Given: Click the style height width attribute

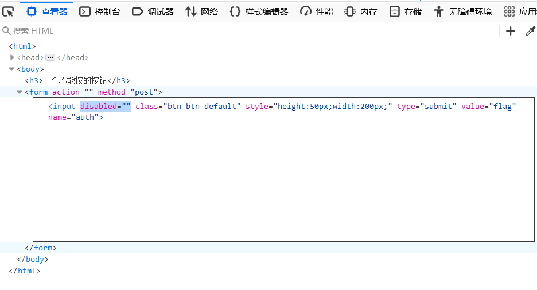Looking at the screenshot, I should [x=319, y=107].
